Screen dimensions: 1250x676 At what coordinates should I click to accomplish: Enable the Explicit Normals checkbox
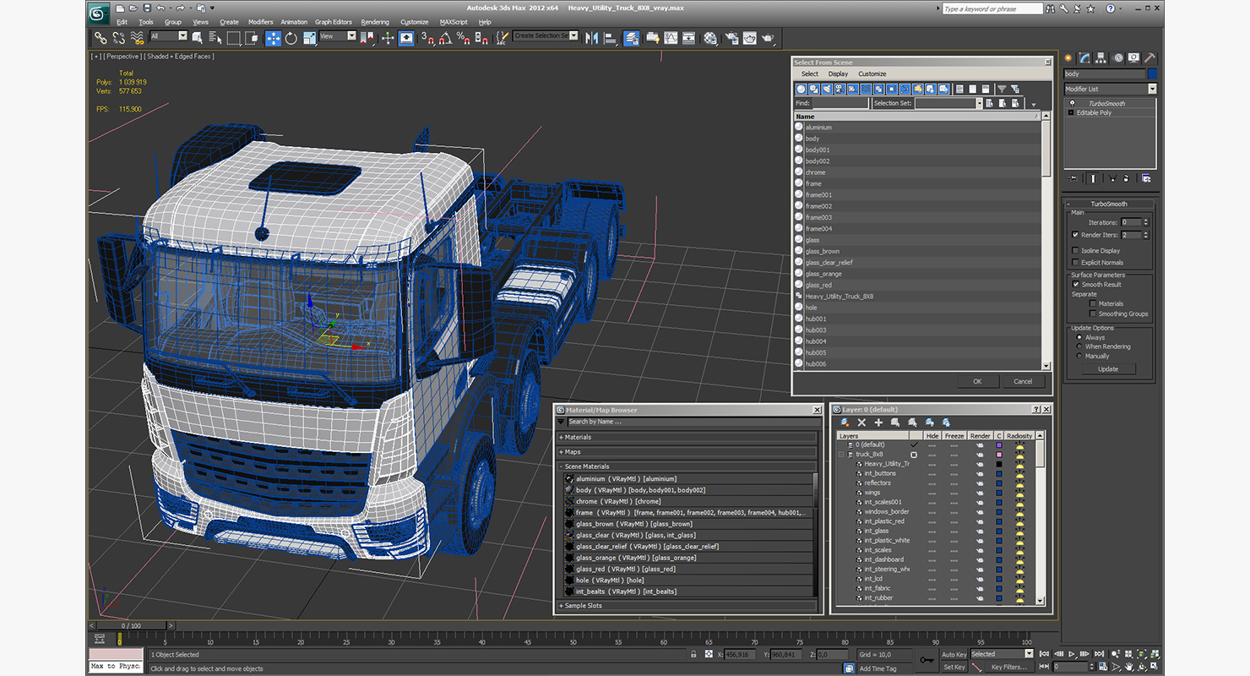1075,263
